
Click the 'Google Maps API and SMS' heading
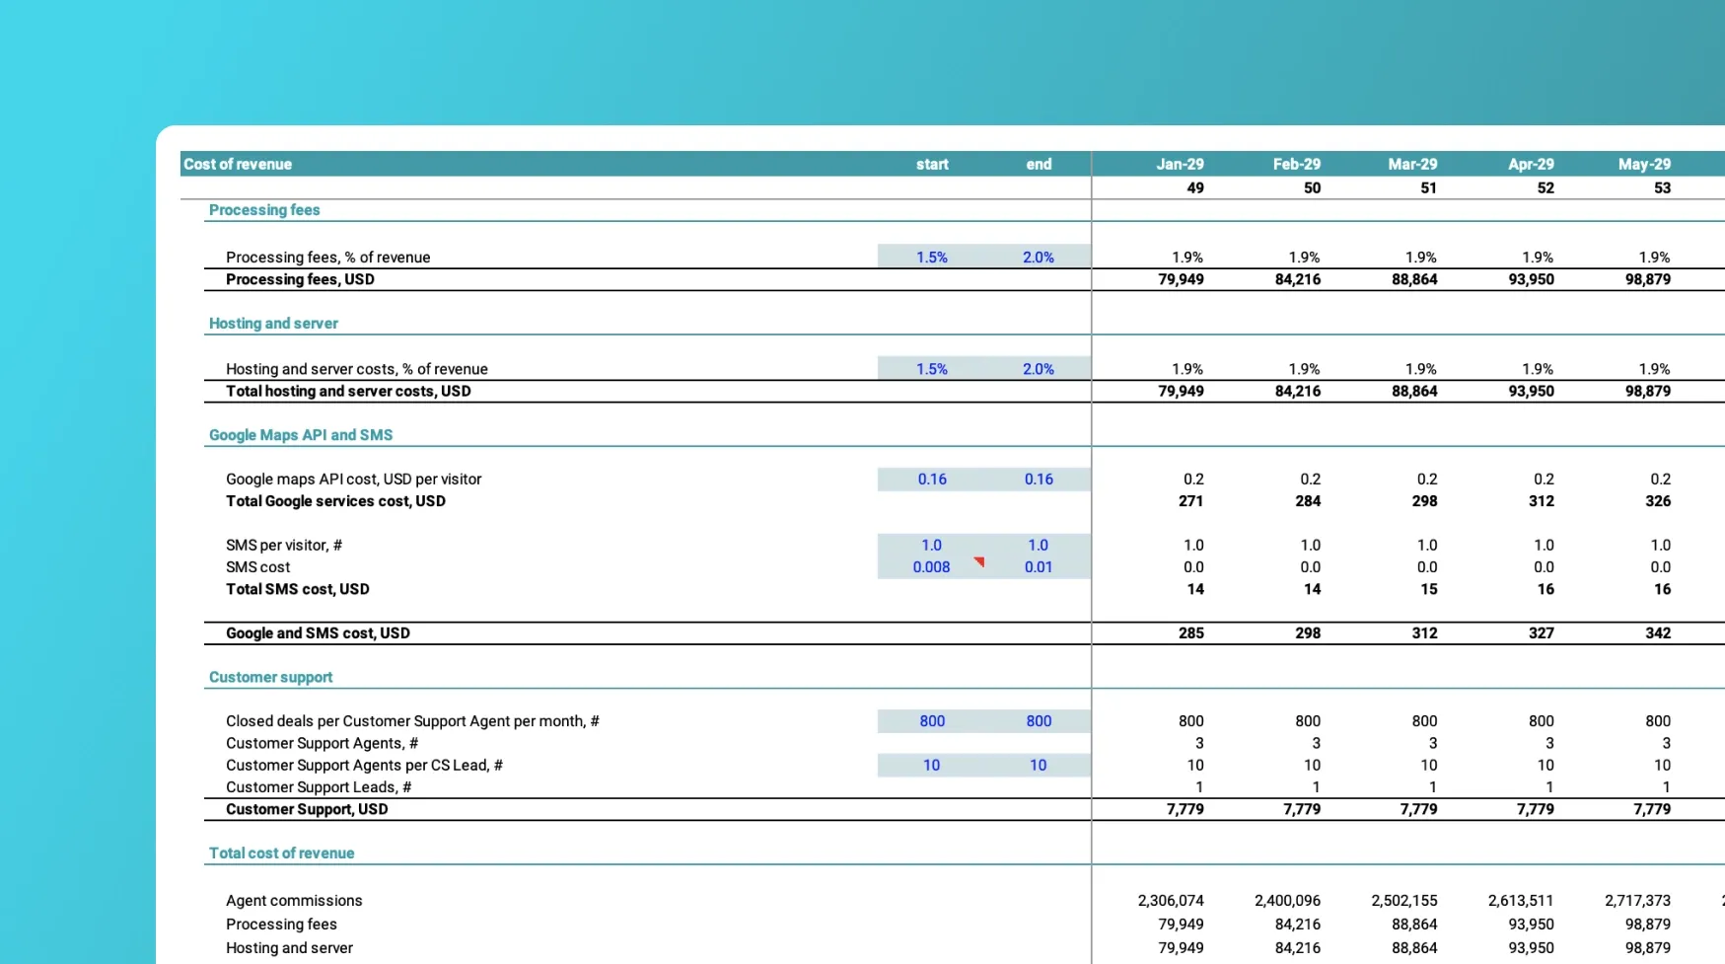click(301, 435)
